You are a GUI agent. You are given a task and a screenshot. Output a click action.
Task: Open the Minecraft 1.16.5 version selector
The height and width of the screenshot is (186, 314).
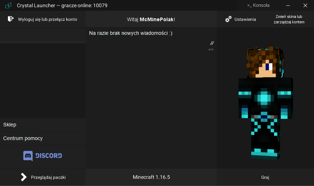pyautogui.click(x=151, y=177)
